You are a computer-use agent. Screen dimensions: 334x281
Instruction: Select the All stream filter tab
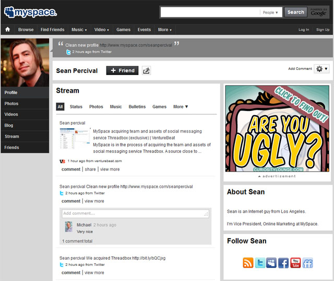60,106
